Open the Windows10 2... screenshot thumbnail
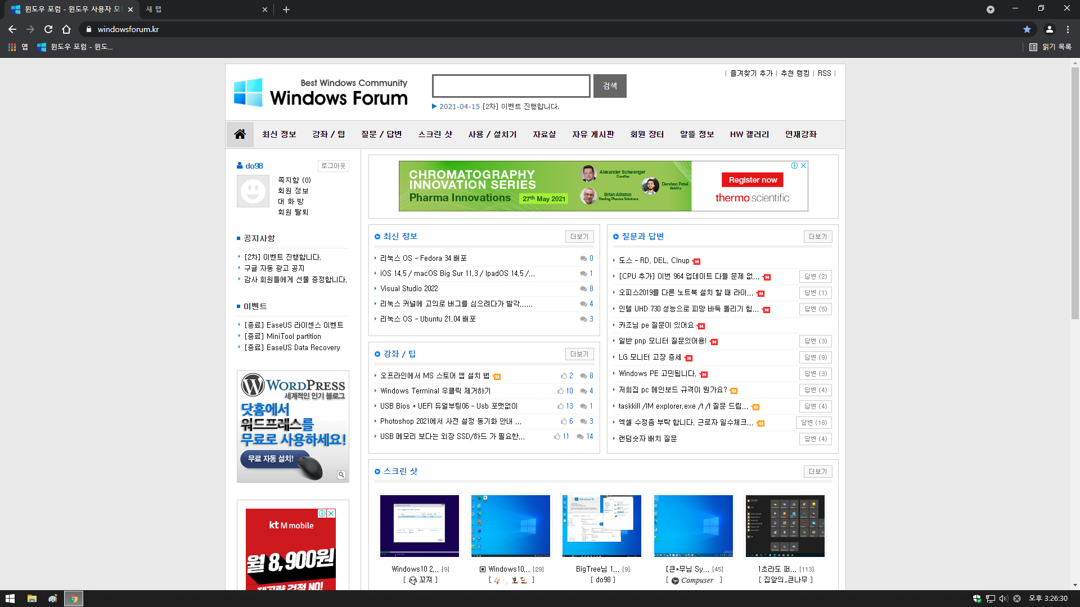 point(420,526)
